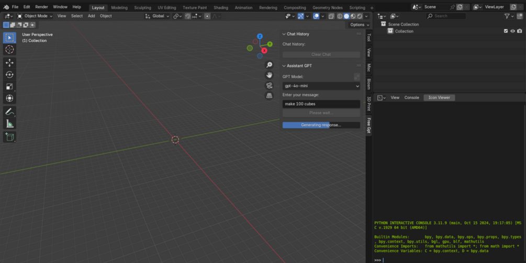Click the Blender logo menu icon
This screenshot has width=526, height=263.
[x=6, y=7]
